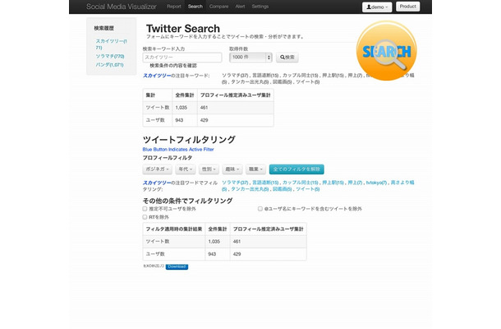Click the 全てのフィルタを解除 button
Screen dimensions: 501x329
296,169
